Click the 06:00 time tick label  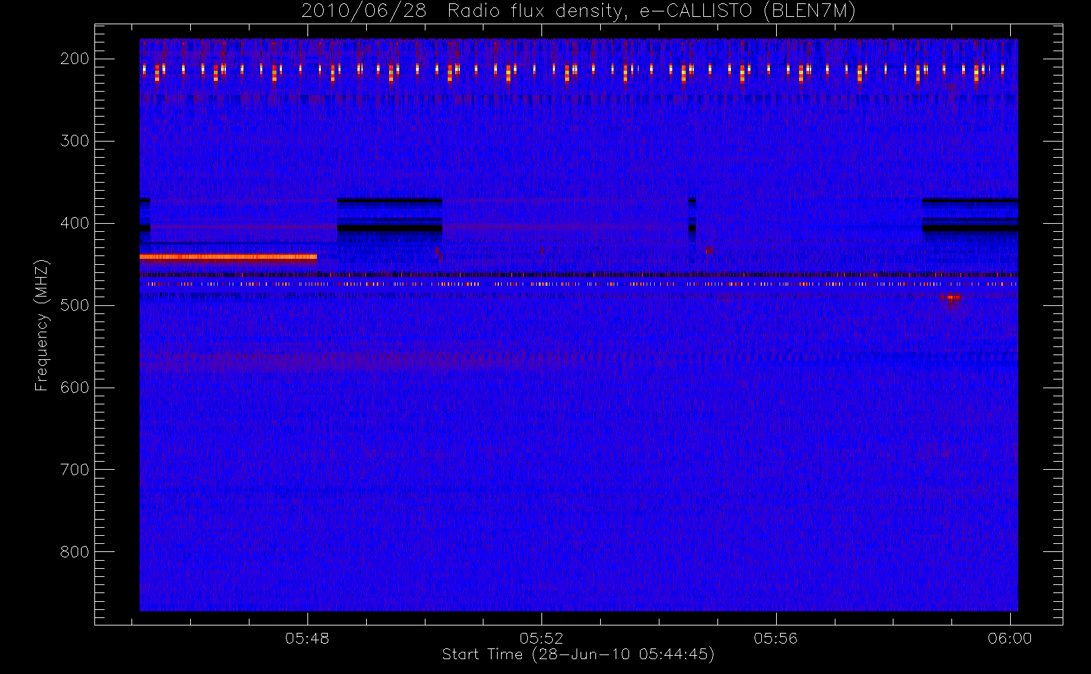1009,638
